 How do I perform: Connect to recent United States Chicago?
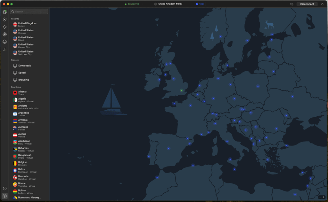(x=29, y=32)
